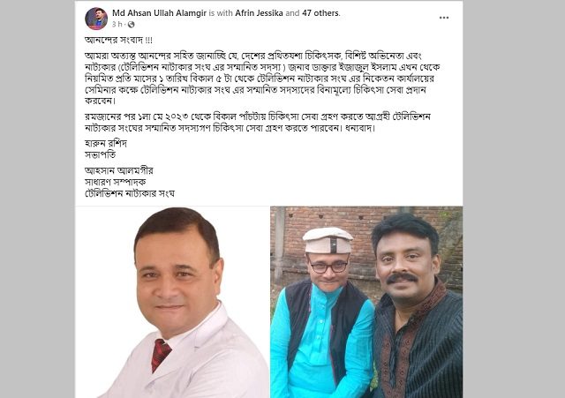Open Md Ahsan Ullah Alamgir's profile avatar

coord(96,19)
